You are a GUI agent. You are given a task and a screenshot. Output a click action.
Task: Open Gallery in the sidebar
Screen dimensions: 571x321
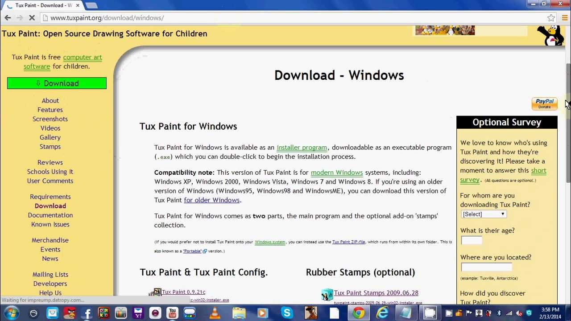pos(50,137)
